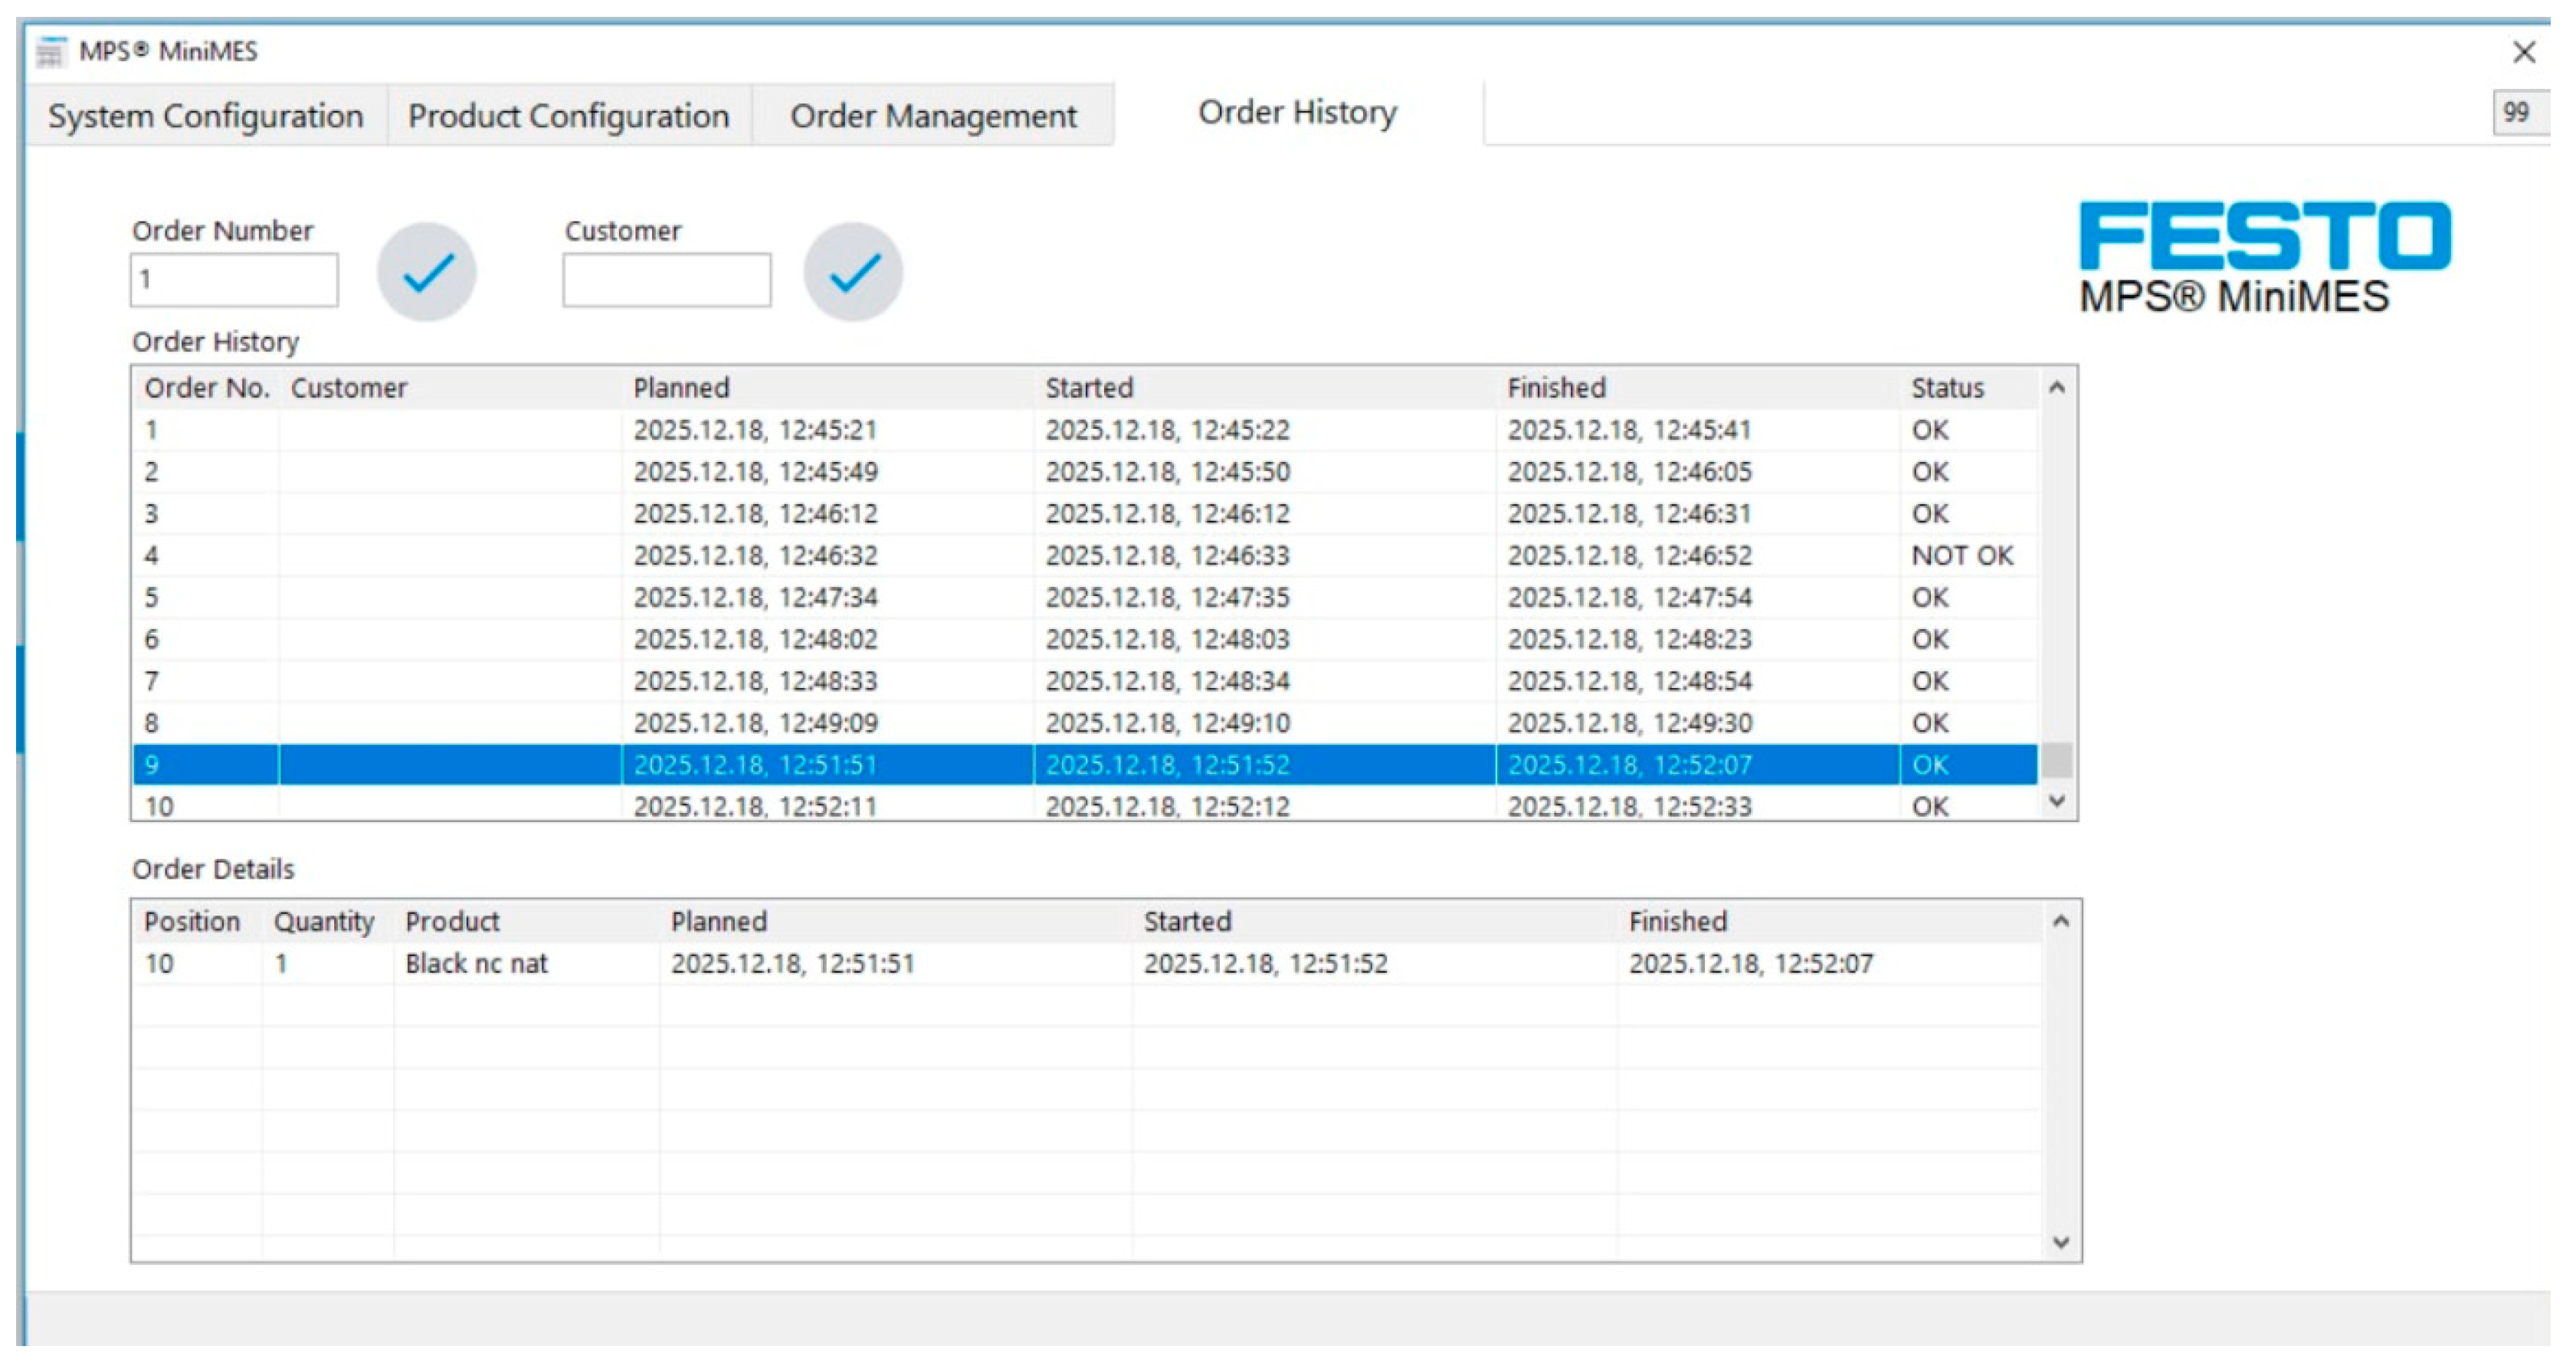Image resolution: width=2576 pixels, height=1366 pixels.
Task: Sort by the Status column header
Action: pos(1948,388)
